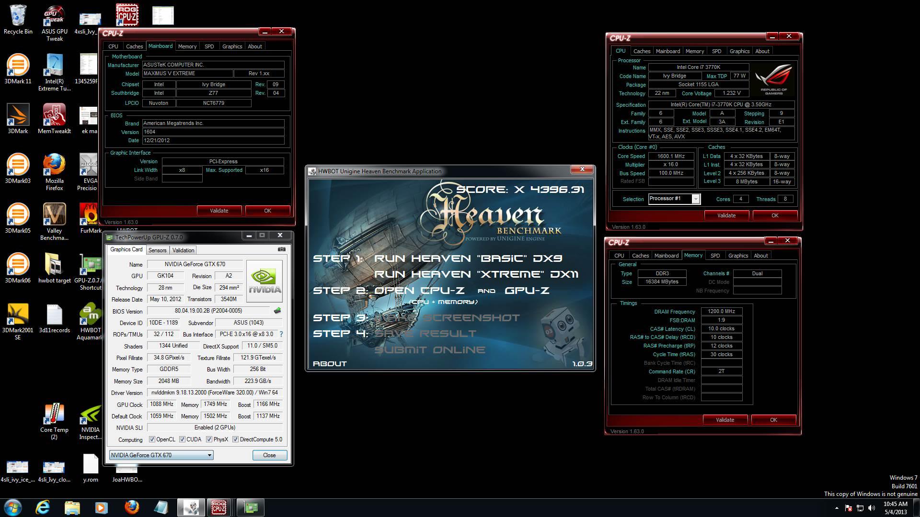Launch Mozilla Firefox desktop icon
This screenshot has height=517, width=920.
[x=55, y=172]
